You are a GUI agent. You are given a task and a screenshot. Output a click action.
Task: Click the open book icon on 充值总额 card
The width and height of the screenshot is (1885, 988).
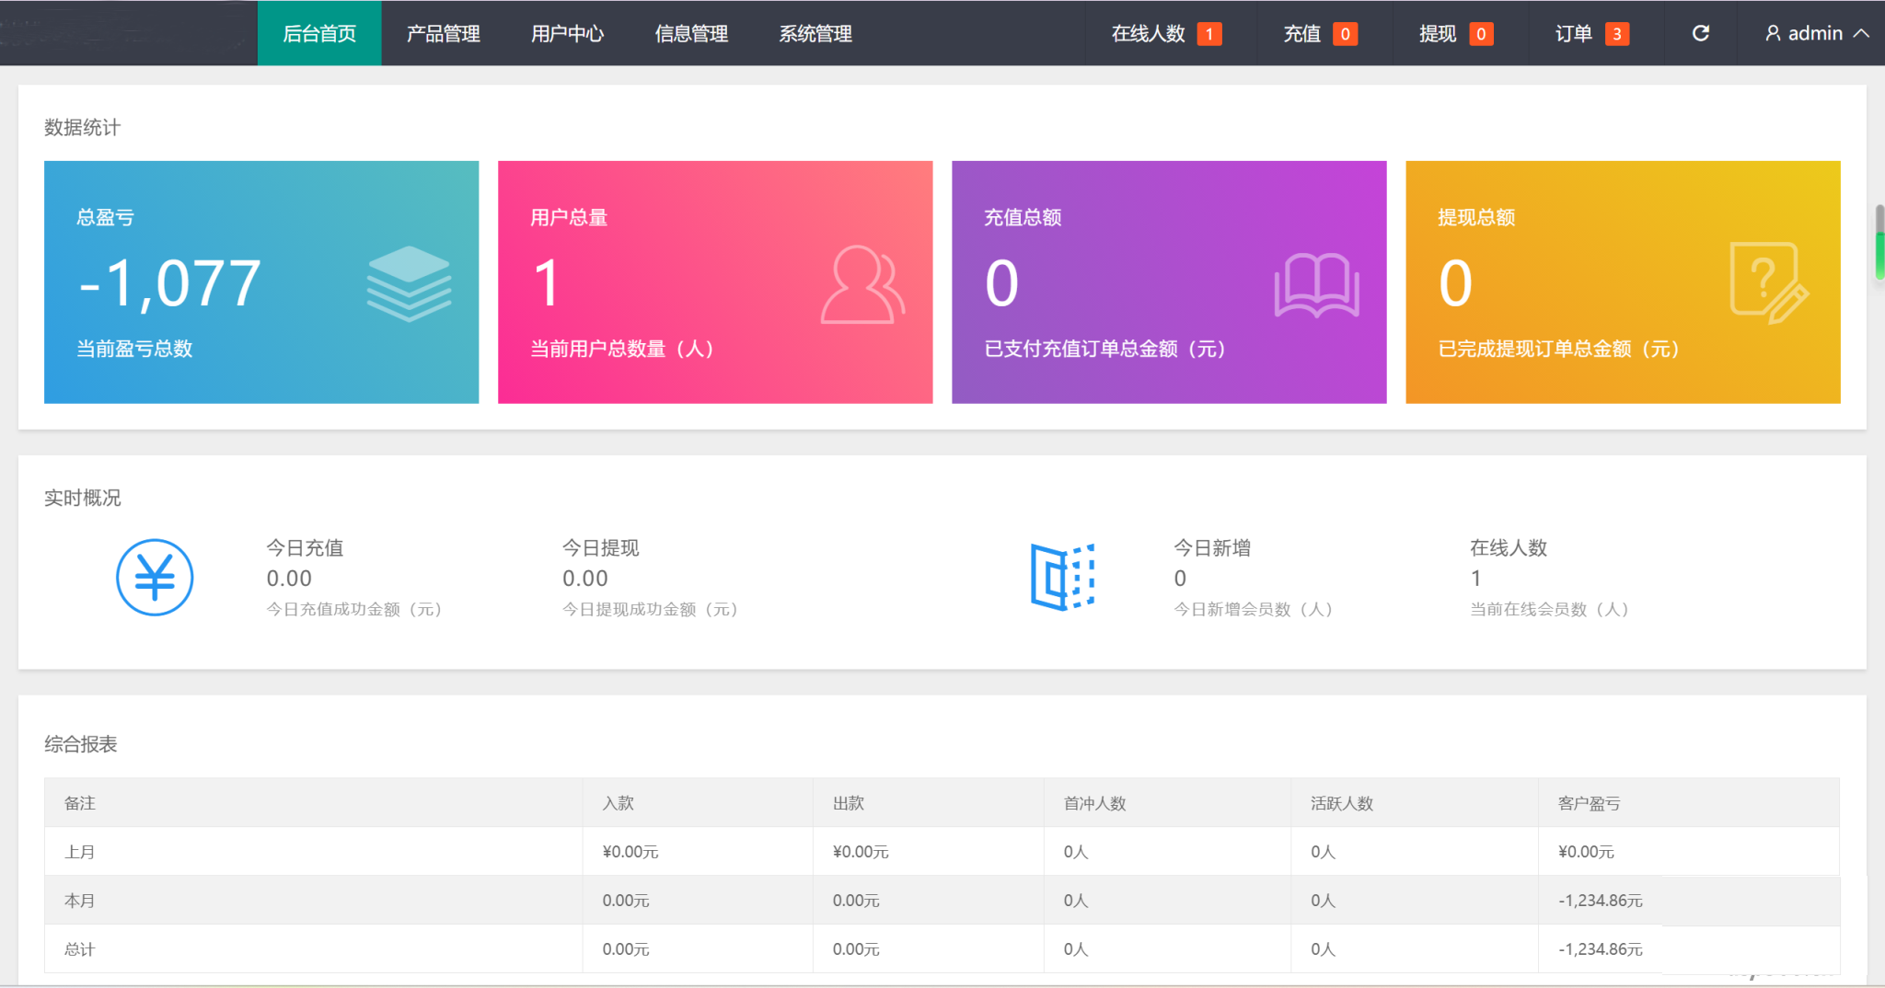pos(1316,285)
